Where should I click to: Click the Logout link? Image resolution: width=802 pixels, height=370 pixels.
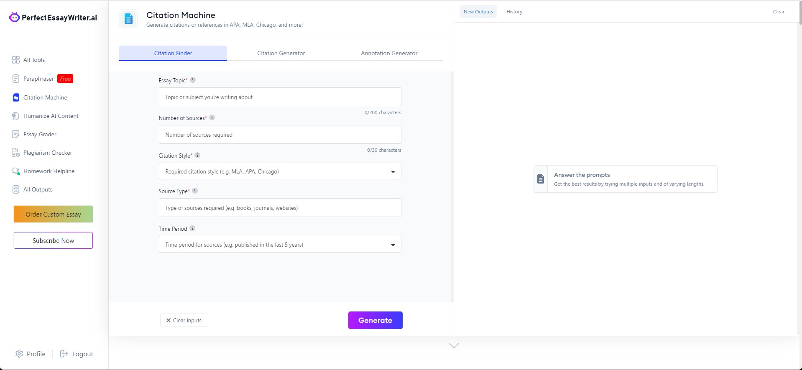(82, 354)
